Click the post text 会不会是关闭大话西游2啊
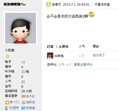This screenshot has height=111, width=119. pos(67,16)
